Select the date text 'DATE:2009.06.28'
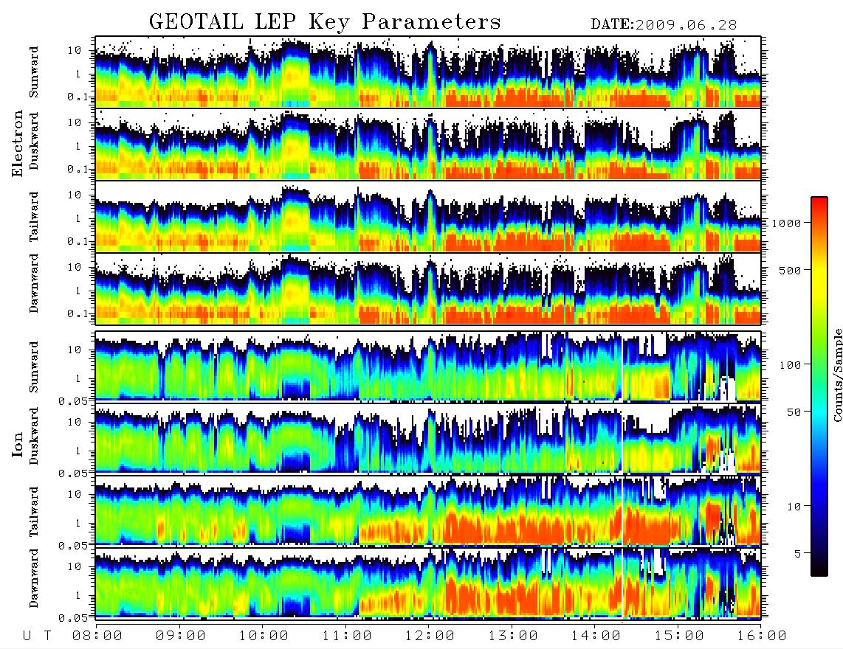This screenshot has height=649, width=843. point(664,25)
